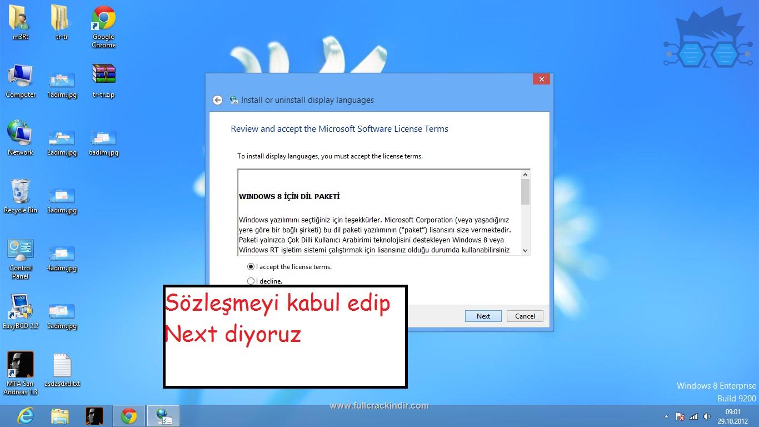Switch to Chrome in the taskbar

tap(129, 416)
